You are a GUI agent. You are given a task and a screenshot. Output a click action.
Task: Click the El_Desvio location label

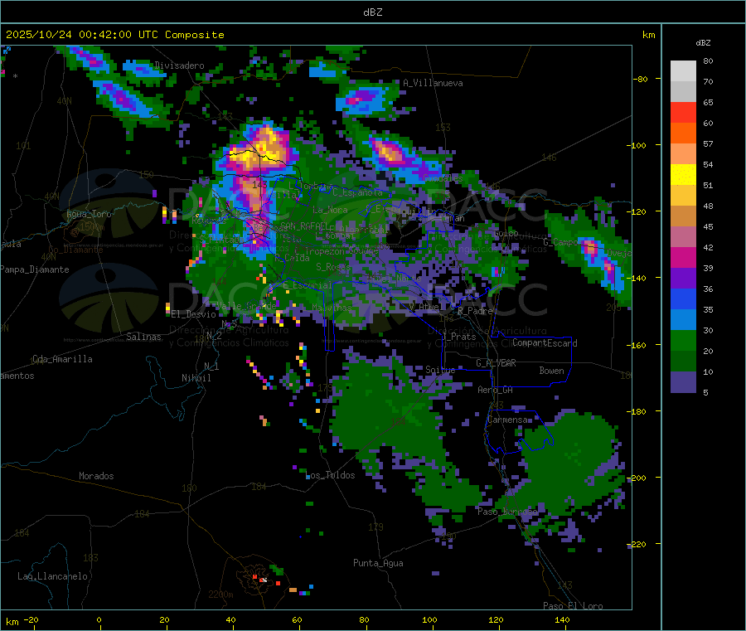[193, 314]
